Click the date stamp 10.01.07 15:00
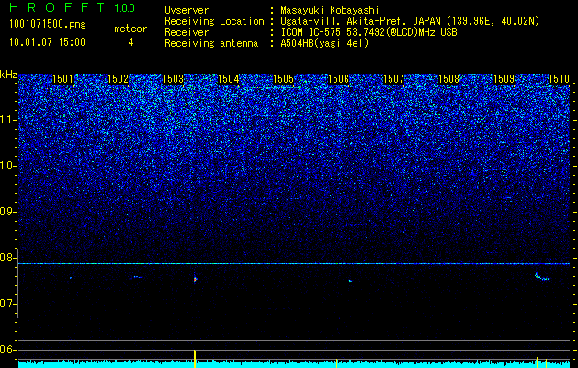The height and width of the screenshot is (368, 578). coord(47,42)
